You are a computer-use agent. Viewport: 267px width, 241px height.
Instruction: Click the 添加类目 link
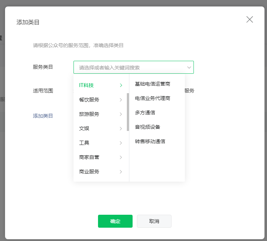click(43, 116)
